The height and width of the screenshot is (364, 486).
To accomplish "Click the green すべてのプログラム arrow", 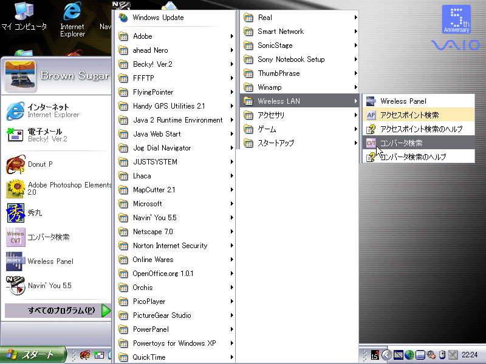I will 106,311.
